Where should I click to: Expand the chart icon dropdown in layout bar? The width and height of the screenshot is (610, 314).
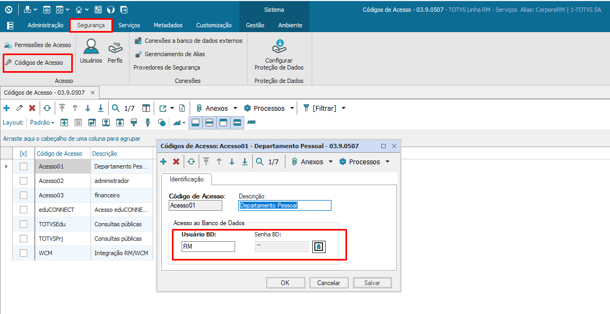coord(184,123)
